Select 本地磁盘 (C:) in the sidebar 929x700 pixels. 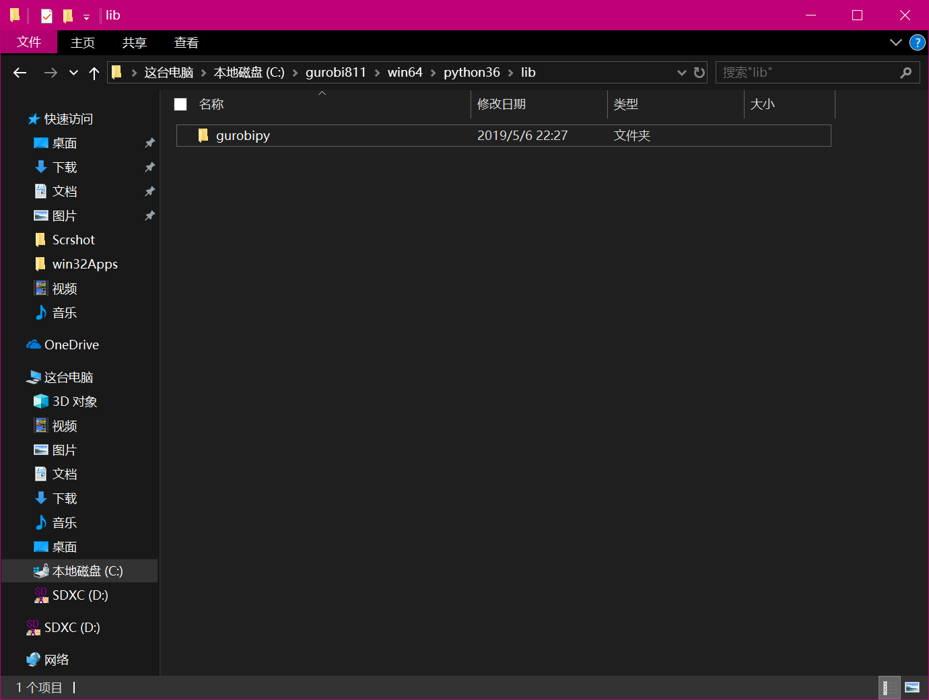click(79, 571)
